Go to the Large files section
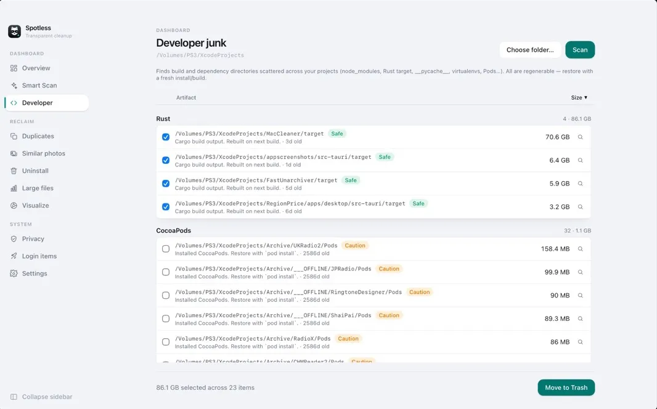This screenshot has width=657, height=409. 46,188
